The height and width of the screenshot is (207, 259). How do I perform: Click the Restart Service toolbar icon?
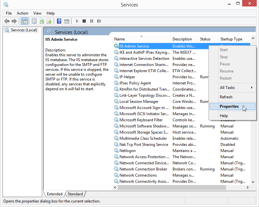[99, 21]
